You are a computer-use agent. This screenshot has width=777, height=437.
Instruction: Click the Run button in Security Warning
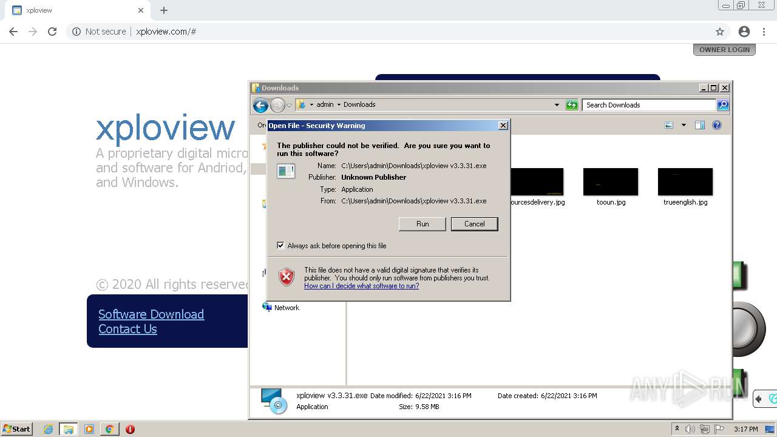[x=422, y=224]
